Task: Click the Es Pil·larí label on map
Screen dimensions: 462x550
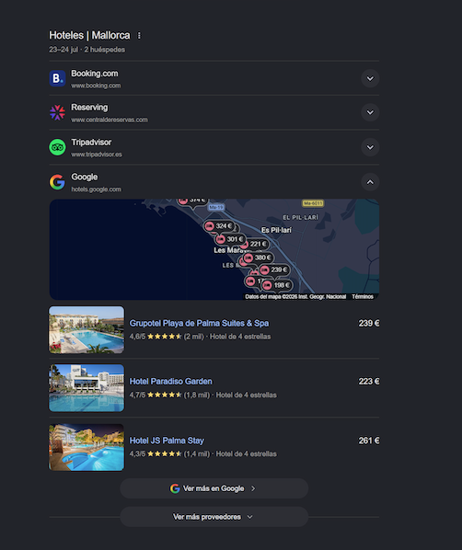Action: point(276,230)
